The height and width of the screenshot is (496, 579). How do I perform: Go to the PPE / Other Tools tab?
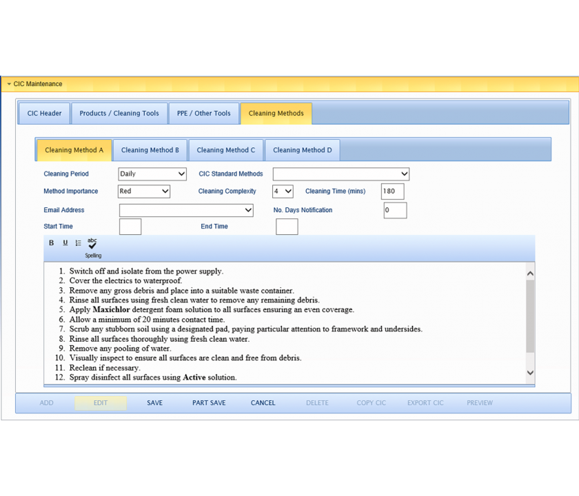click(203, 114)
